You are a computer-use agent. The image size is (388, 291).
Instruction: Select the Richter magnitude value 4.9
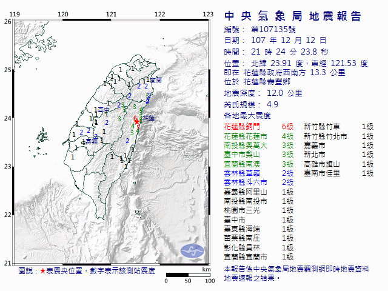coord(272,105)
